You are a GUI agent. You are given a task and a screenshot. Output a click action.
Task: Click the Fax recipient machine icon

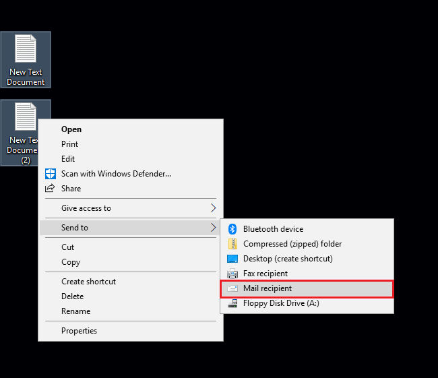coord(232,274)
